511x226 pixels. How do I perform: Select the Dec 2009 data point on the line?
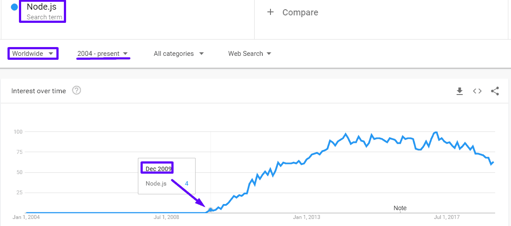point(211,210)
